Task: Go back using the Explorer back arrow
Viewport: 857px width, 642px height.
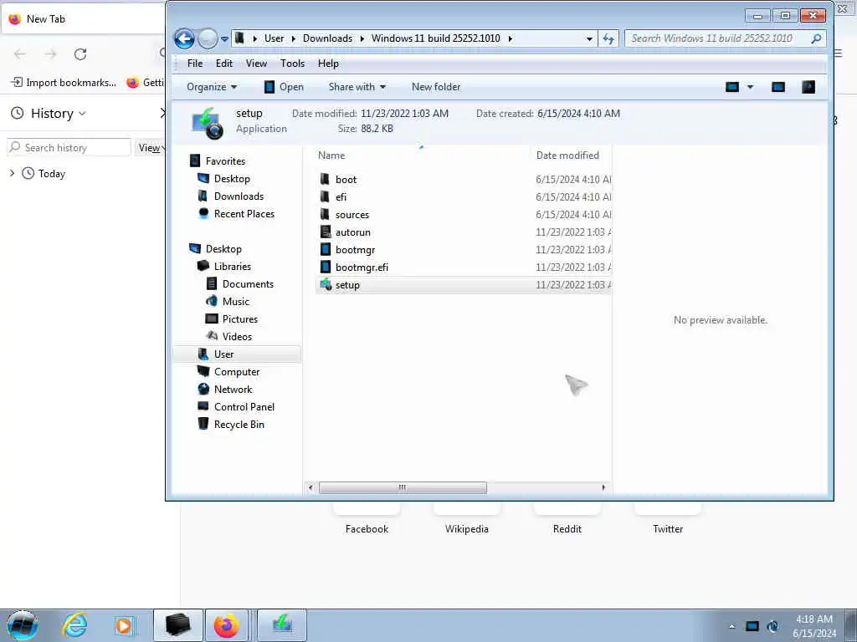Action: pos(184,38)
